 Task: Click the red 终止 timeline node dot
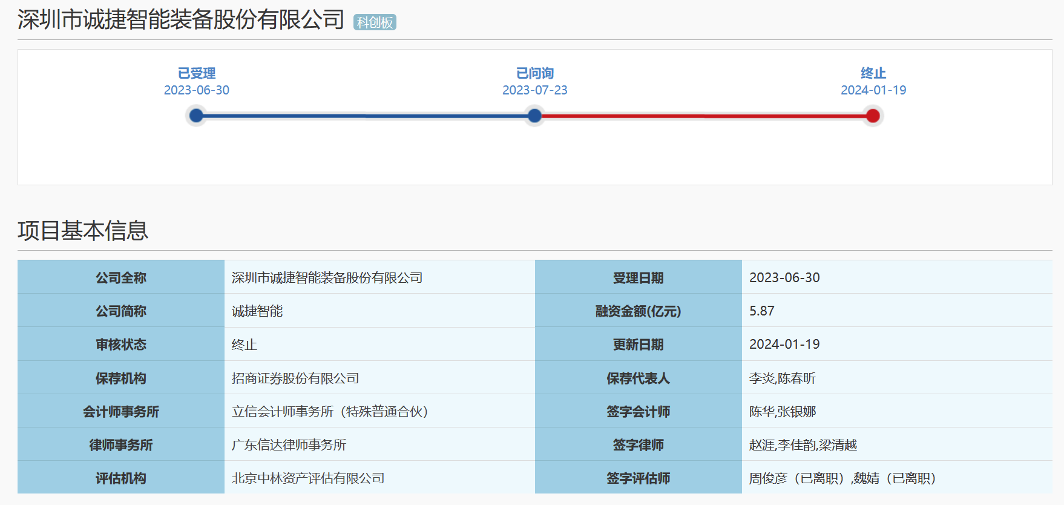[873, 116]
